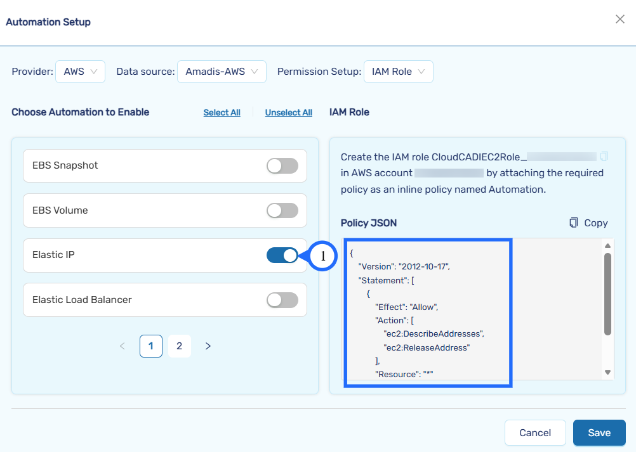Turn on the EBS Volume toggle

pos(282,210)
